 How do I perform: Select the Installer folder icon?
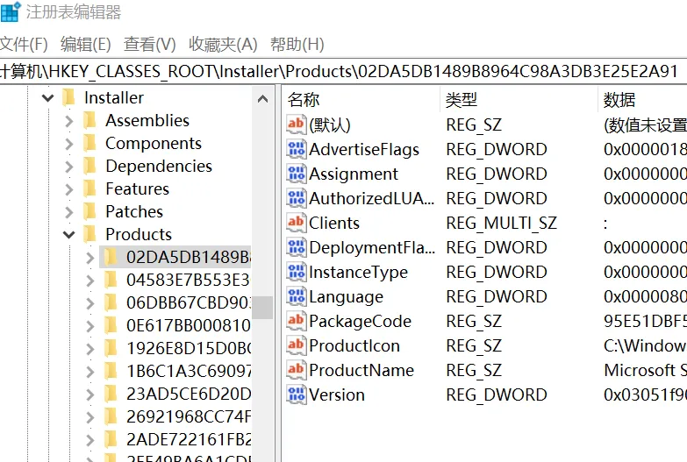point(68,97)
